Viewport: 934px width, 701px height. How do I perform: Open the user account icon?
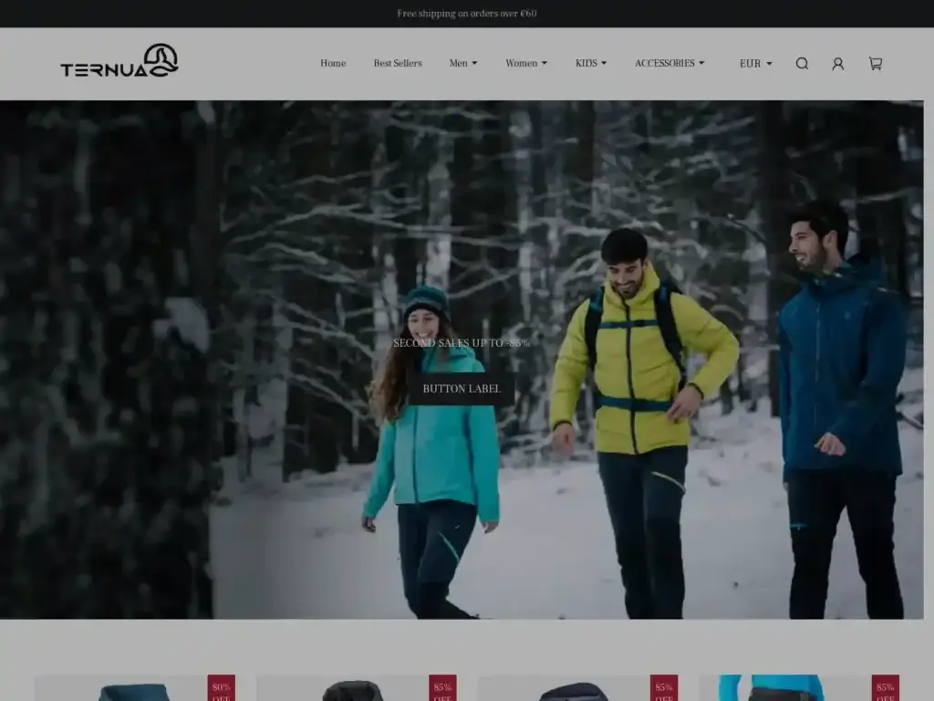[x=837, y=64]
